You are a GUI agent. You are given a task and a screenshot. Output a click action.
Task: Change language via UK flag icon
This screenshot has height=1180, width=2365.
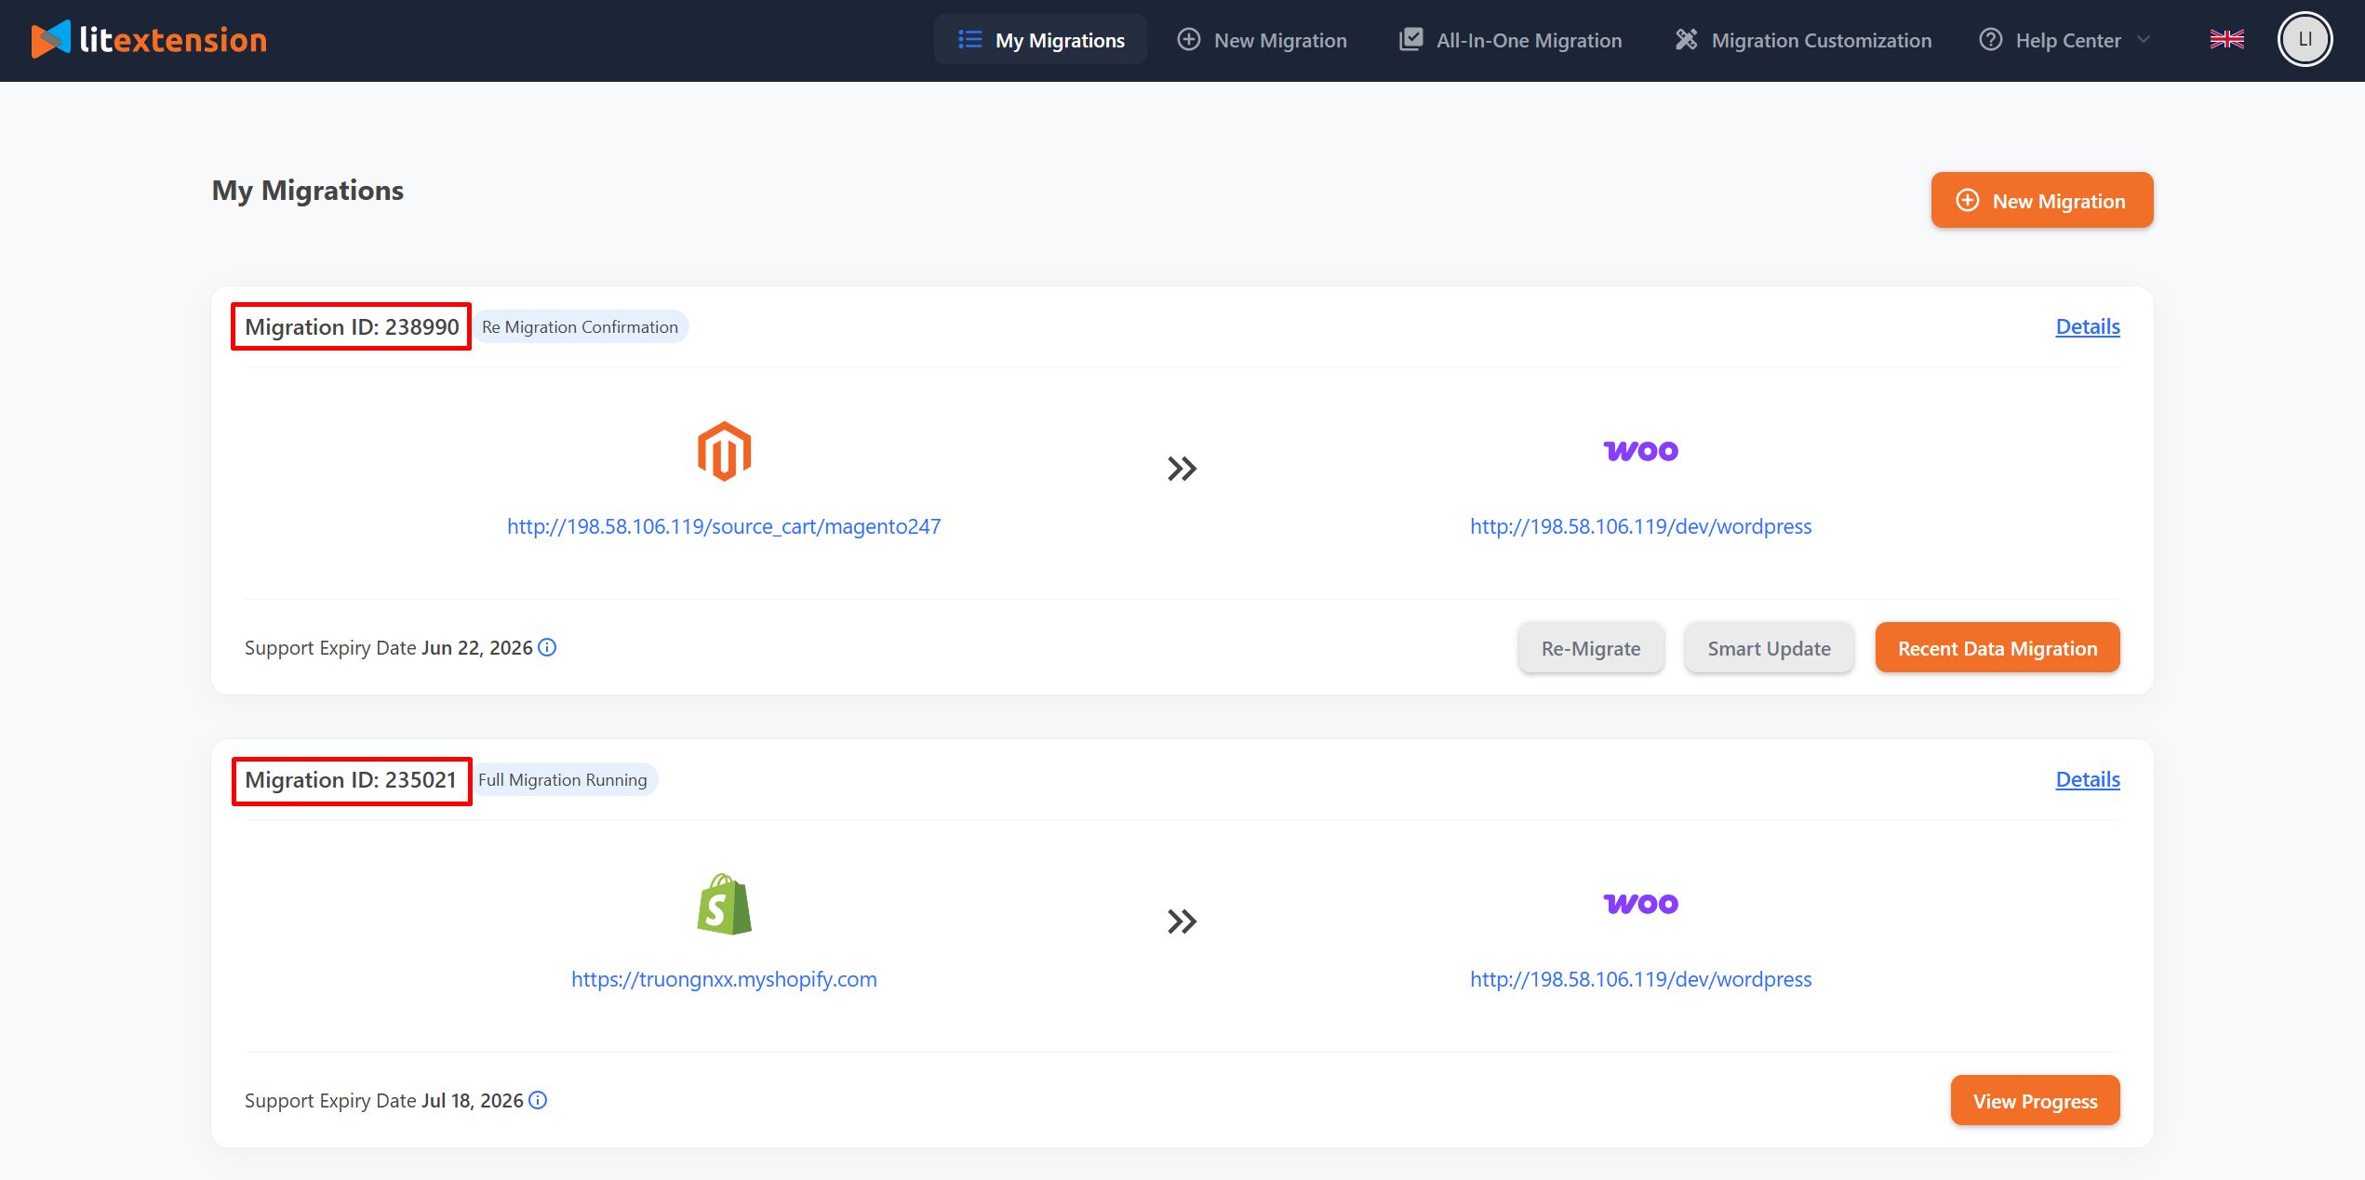pyautogui.click(x=2227, y=39)
